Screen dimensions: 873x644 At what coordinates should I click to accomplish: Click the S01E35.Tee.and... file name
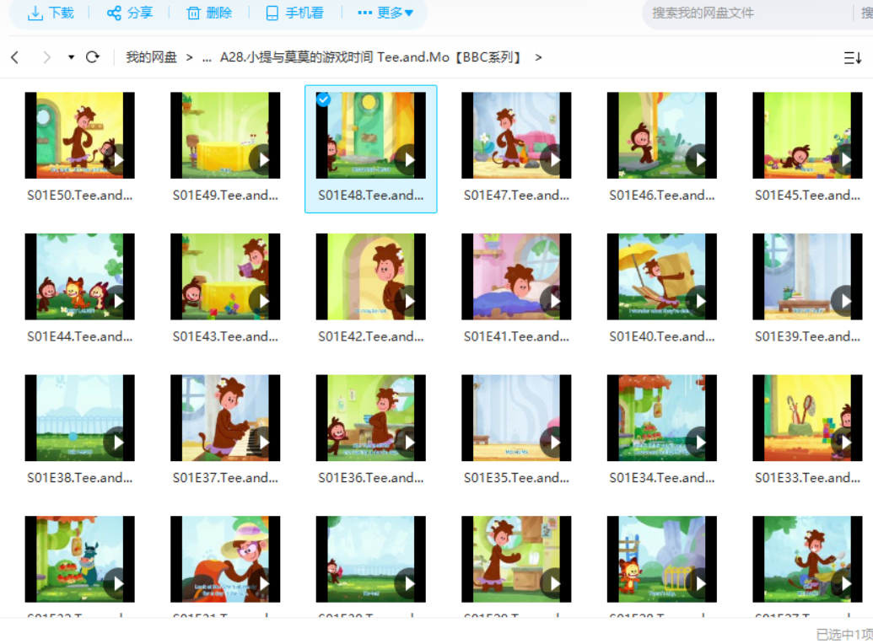tap(517, 478)
